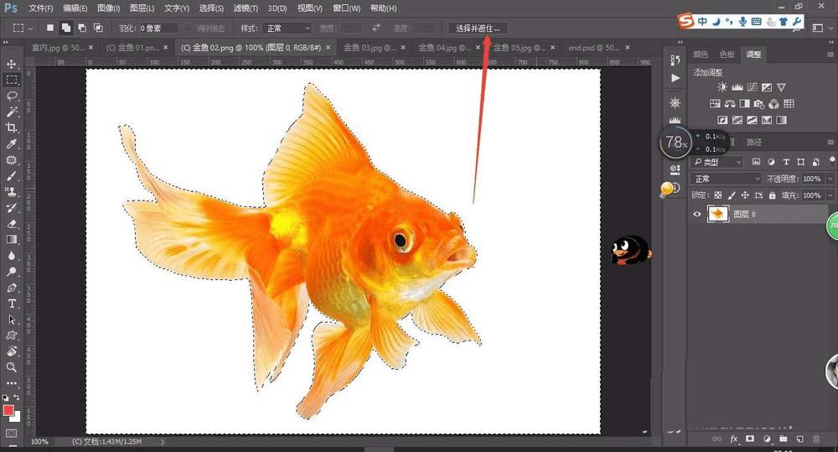This screenshot has height=452, width=838.
Task: Select the Dodge tool
Action: coord(11,272)
